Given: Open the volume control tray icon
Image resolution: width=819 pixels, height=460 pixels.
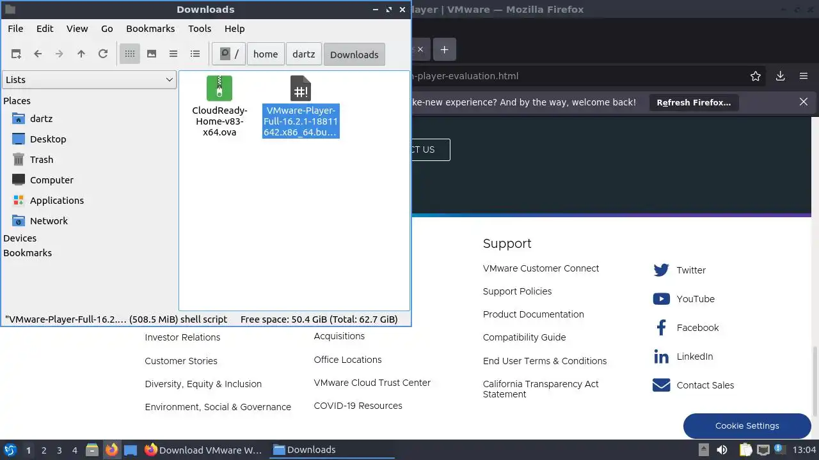Looking at the screenshot, I should (722, 450).
